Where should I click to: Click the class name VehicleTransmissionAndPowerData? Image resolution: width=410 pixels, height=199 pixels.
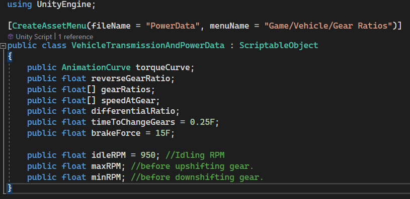click(148, 46)
